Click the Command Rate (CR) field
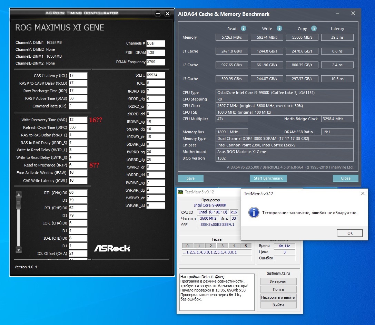This screenshot has width=375, height=325. 78,106
